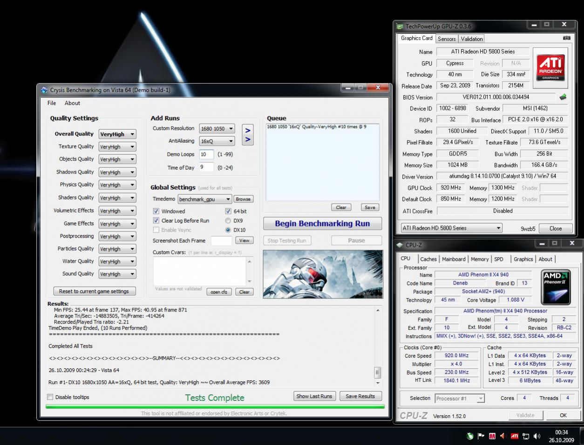
Task: Click the taskbar clock showing 00:34
Action: pos(562,432)
